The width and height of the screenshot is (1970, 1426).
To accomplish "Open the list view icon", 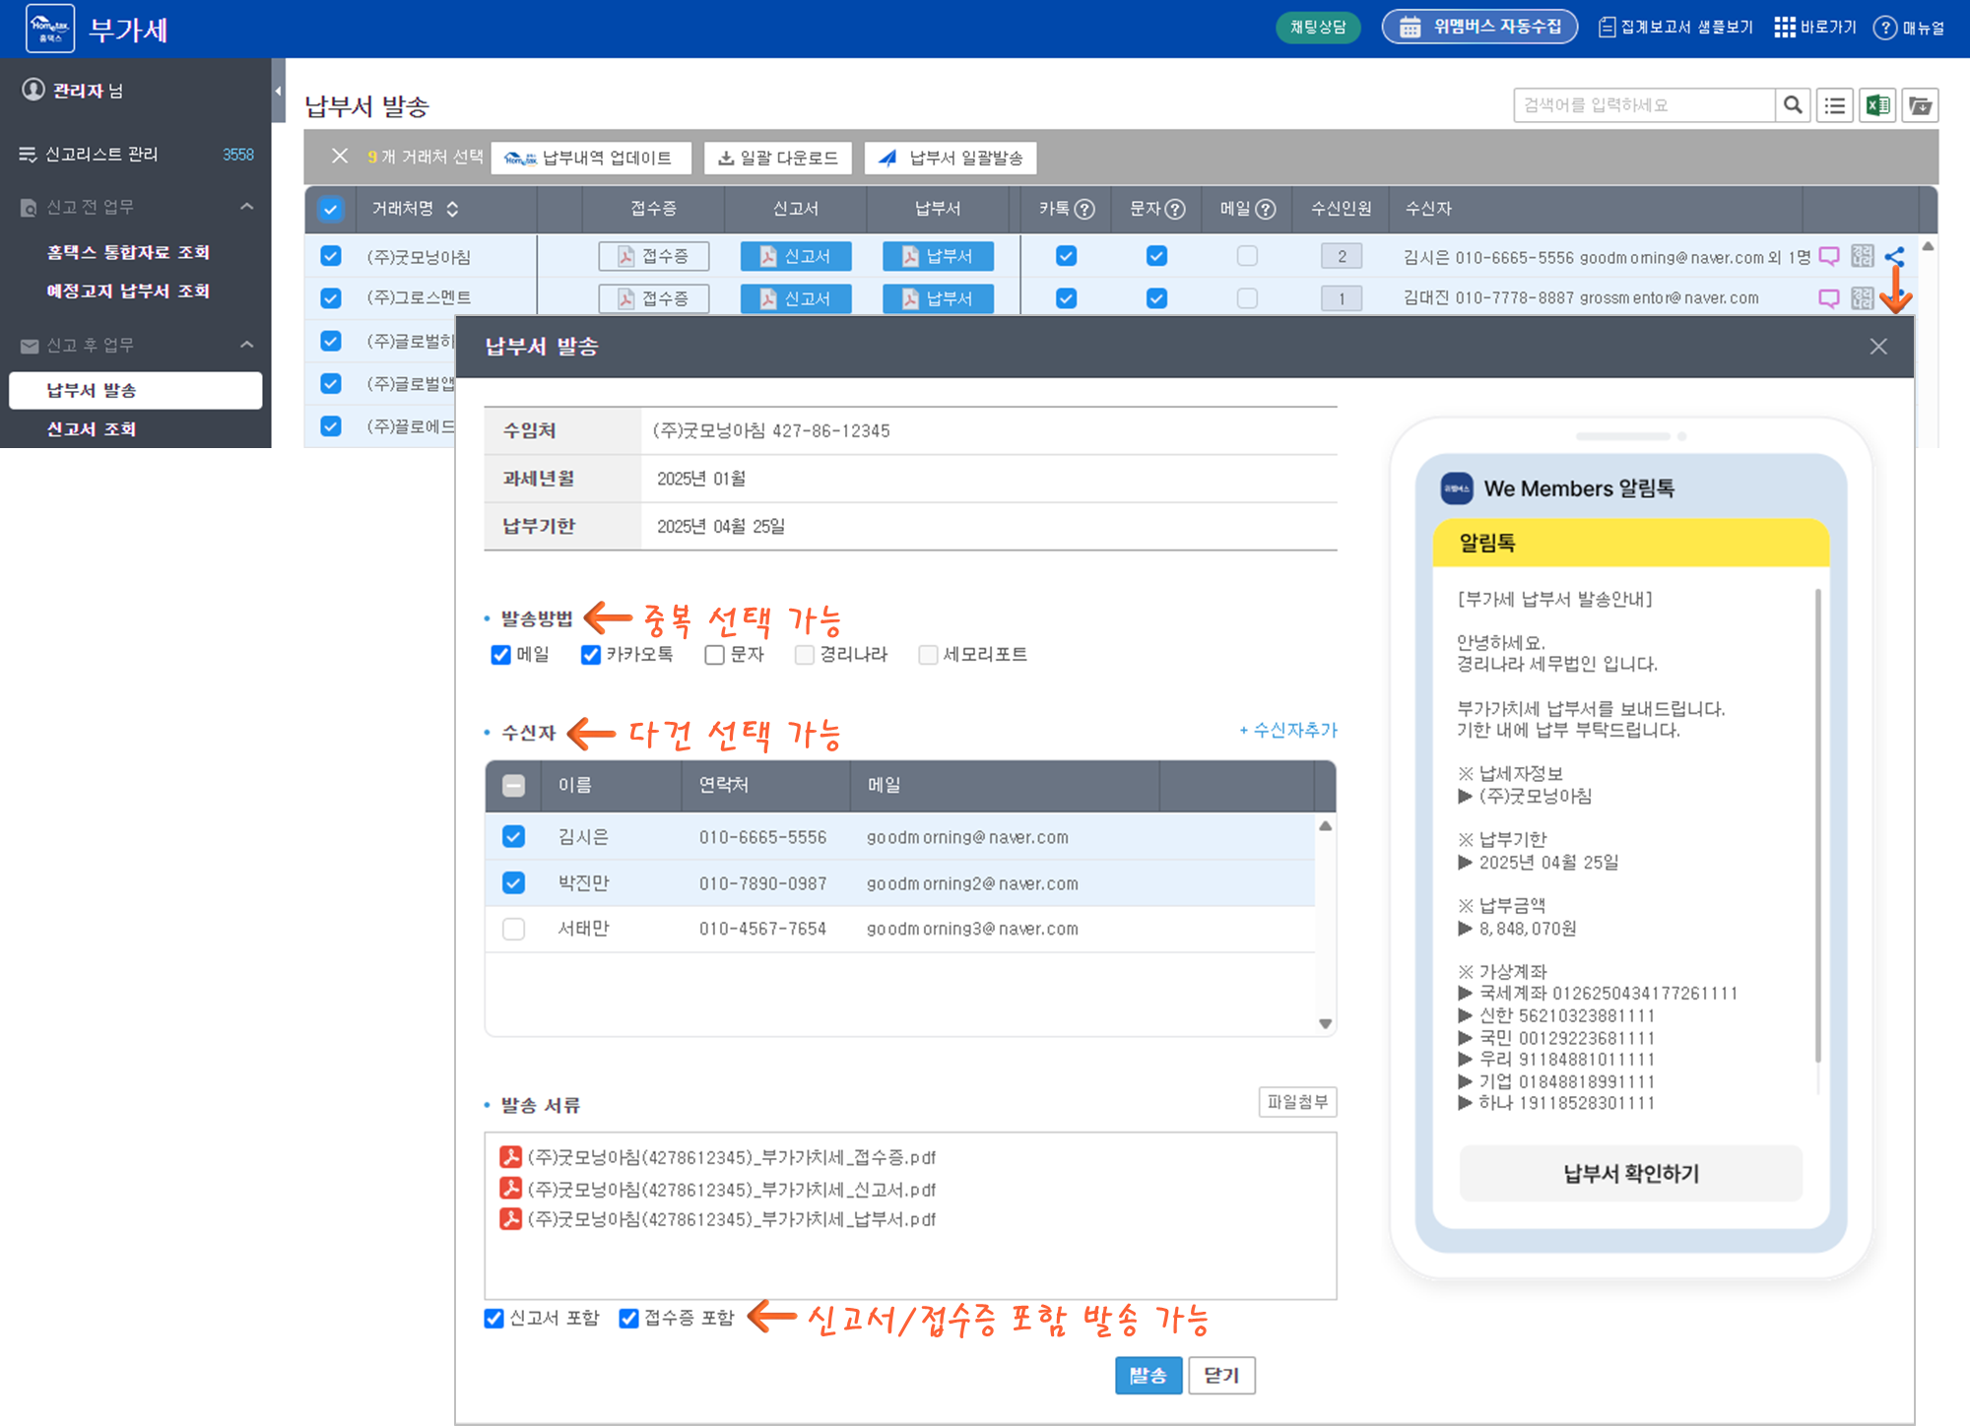I will click(x=1835, y=105).
